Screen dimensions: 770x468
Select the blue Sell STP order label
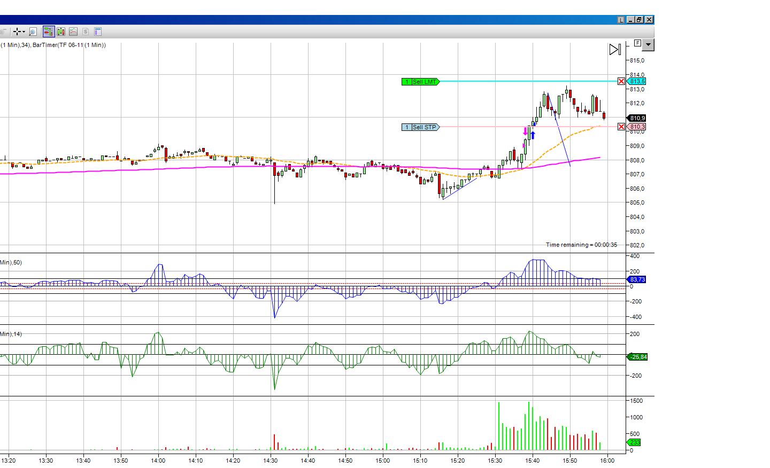[x=420, y=127]
